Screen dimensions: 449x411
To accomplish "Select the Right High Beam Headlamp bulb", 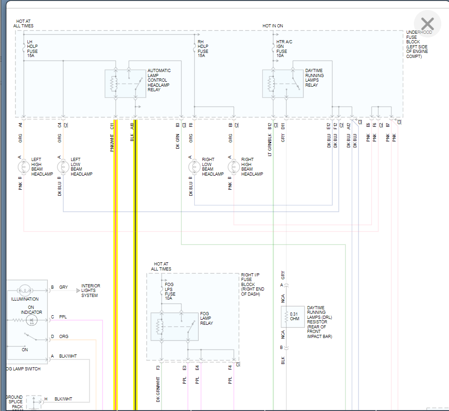I will click(x=234, y=167).
